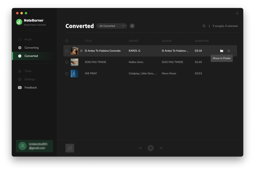Click the user avatar icon
This screenshot has height=172, width=255.
tap(23, 146)
